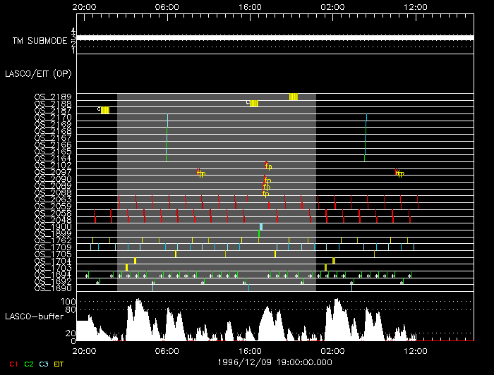Screen dimensions: 494x375
Task: Select the yellow EIT legend entry
Action: point(59,364)
